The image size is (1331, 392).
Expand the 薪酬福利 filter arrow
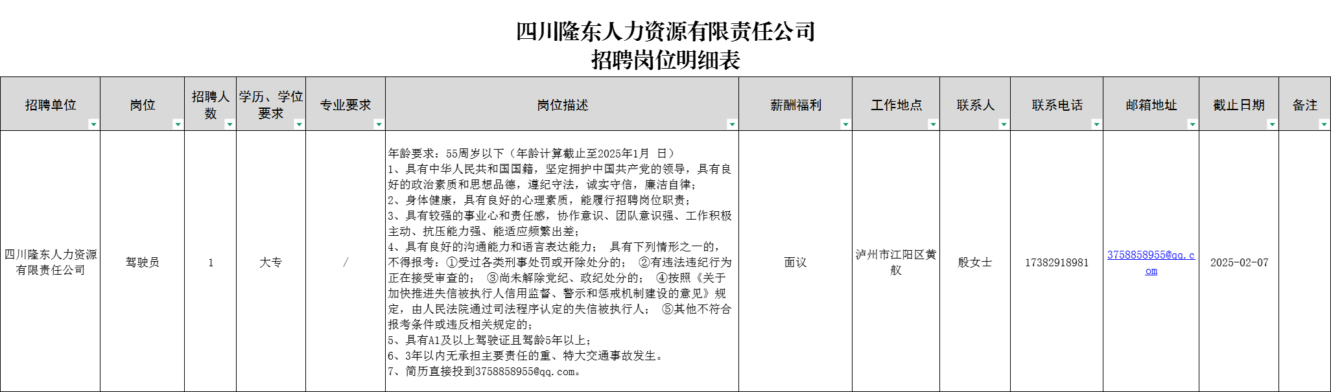pyautogui.click(x=845, y=124)
